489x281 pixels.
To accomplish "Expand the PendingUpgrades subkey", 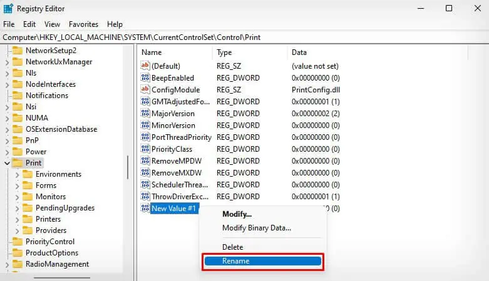I will pos(17,208).
